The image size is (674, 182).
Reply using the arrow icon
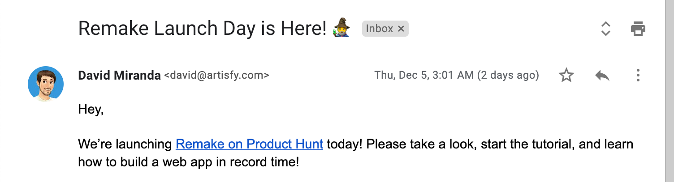click(x=602, y=76)
